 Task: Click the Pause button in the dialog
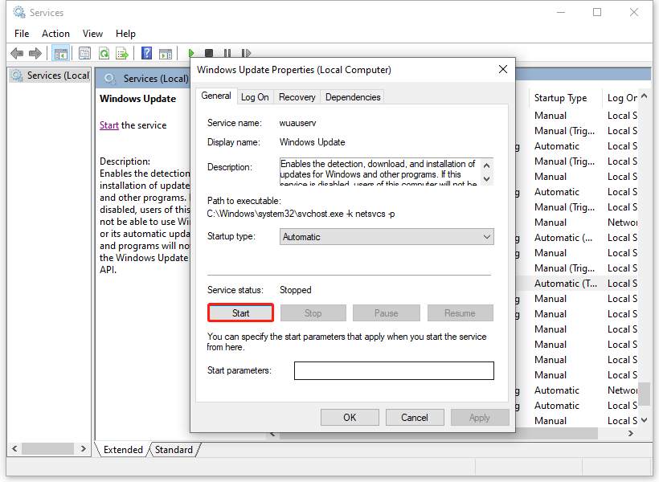(x=387, y=313)
